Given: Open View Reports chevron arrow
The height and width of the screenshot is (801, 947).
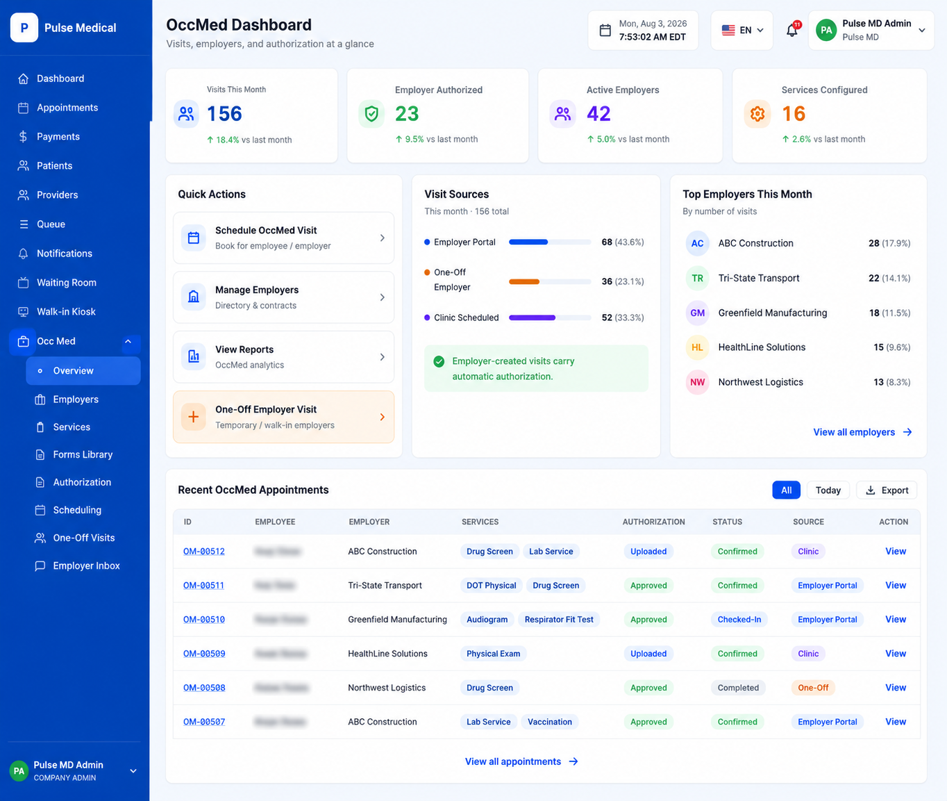Looking at the screenshot, I should (x=383, y=357).
